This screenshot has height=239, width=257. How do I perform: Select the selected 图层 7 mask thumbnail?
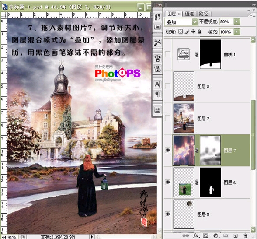tap(210, 150)
